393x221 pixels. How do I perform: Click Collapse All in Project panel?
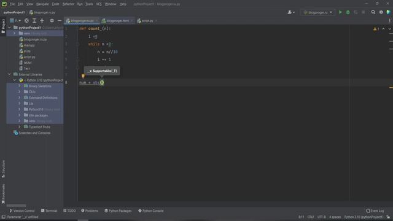pos(42,20)
